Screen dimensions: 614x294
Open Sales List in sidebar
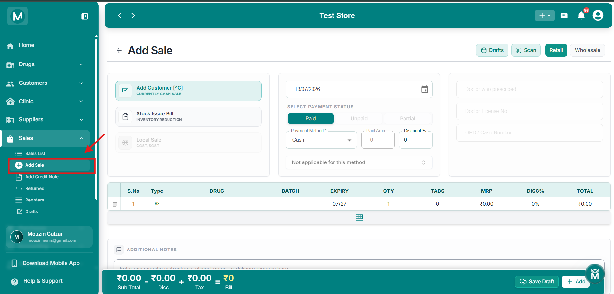[x=35, y=154]
